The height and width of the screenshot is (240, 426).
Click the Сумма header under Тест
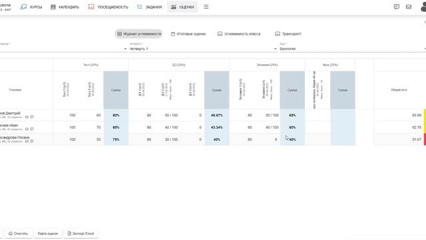[116, 90]
